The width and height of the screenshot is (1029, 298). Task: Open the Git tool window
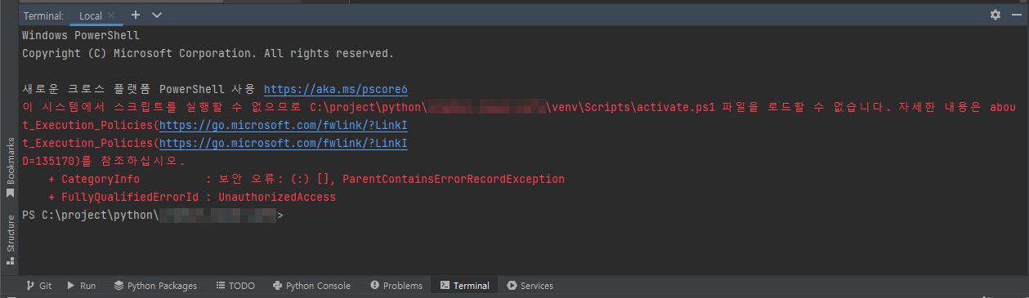tap(38, 286)
